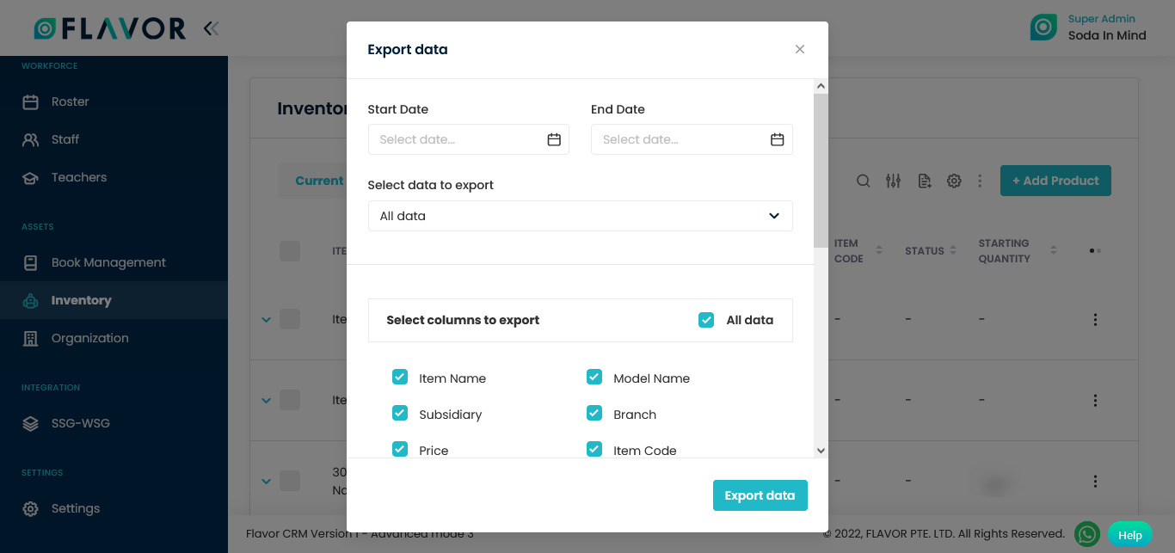
Task: Click the create-document icon in the inventory toolbar
Action: pos(924,181)
